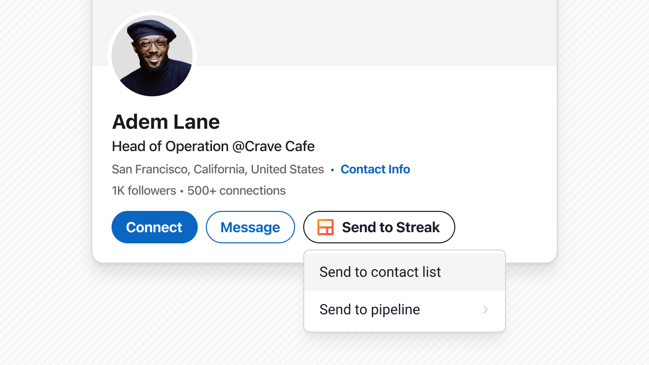
Task: Collapse the Send to Streak dropdown
Action: (x=379, y=227)
